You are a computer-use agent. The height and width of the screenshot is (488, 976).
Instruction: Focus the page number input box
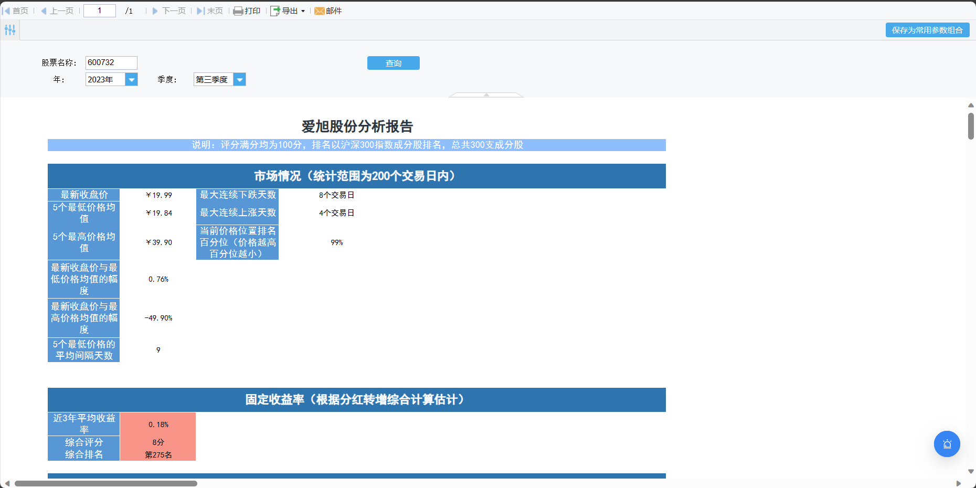click(100, 10)
